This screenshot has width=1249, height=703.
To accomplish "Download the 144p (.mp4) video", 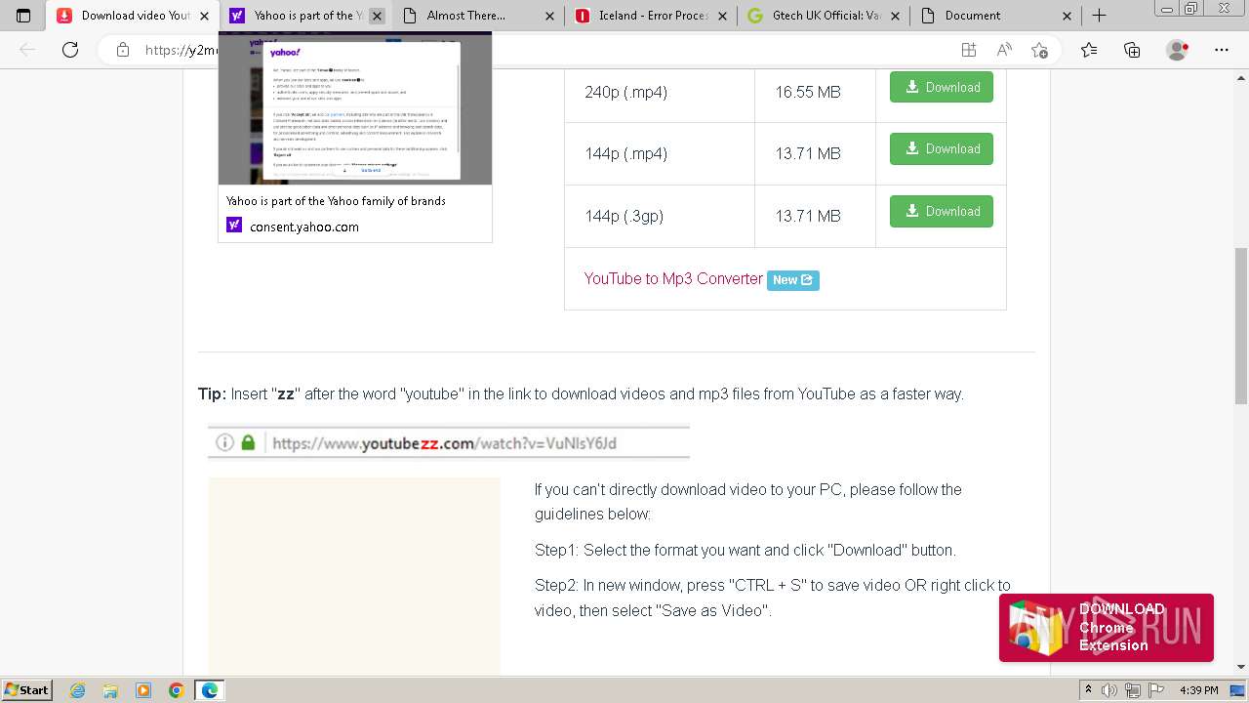I will pyautogui.click(x=942, y=148).
